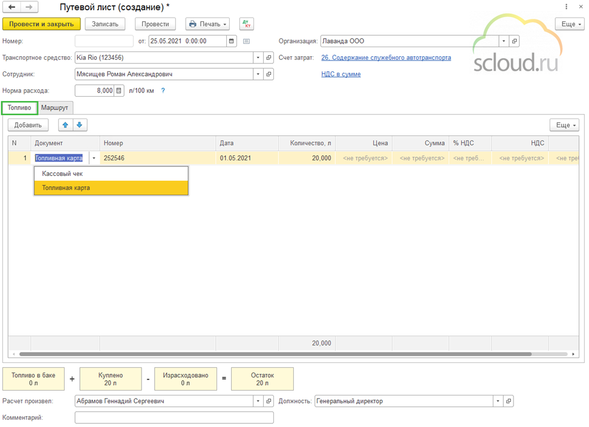Move the row down with the blue arrow
589x427 pixels.
80,125
